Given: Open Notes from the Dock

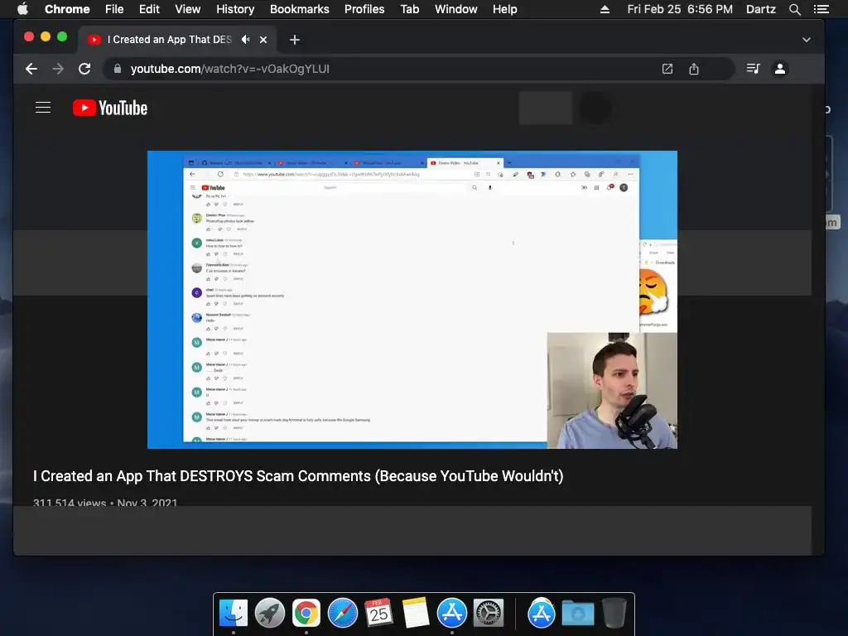Looking at the screenshot, I should (416, 613).
